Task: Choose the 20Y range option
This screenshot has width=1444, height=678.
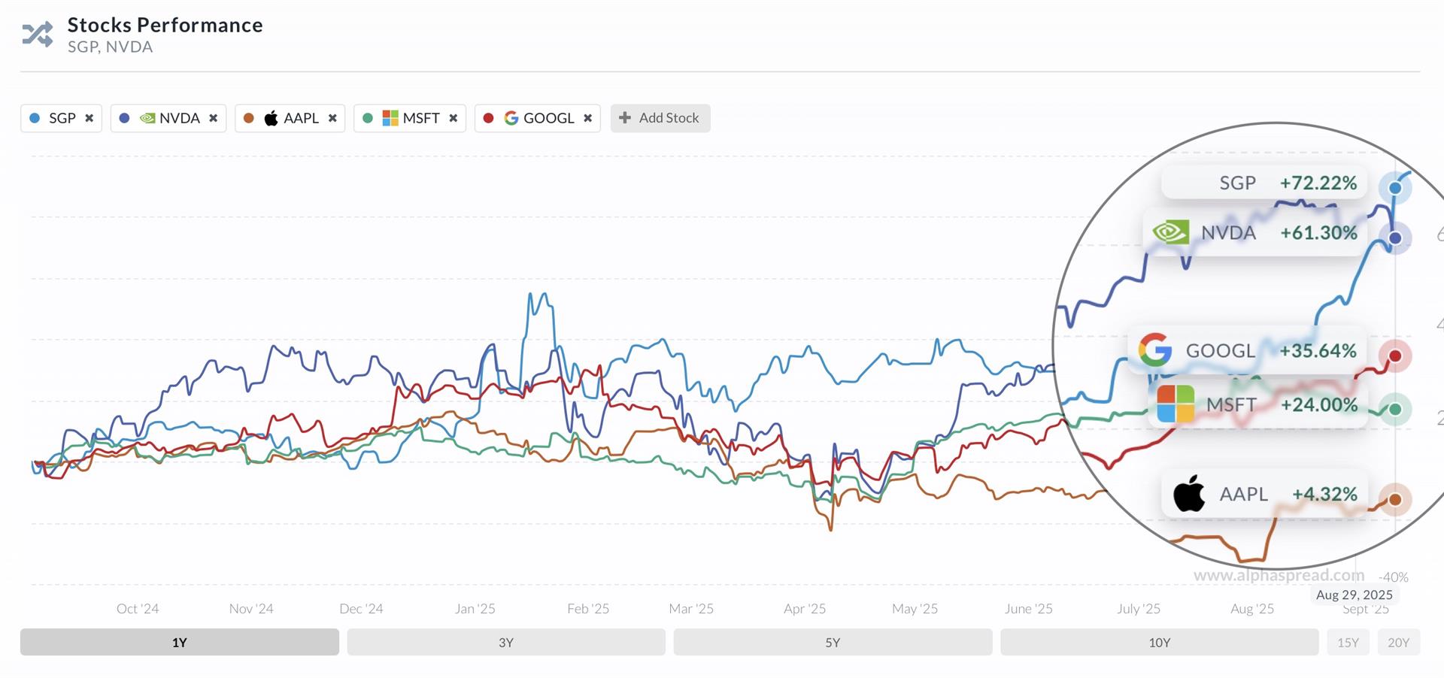Action: click(1398, 642)
